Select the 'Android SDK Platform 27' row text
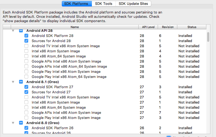 point(52,87)
